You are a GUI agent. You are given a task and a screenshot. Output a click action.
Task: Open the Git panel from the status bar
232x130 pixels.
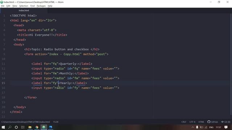[x=225, y=122]
